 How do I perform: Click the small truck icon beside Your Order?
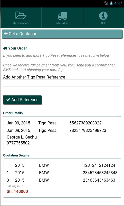coord(5,48)
